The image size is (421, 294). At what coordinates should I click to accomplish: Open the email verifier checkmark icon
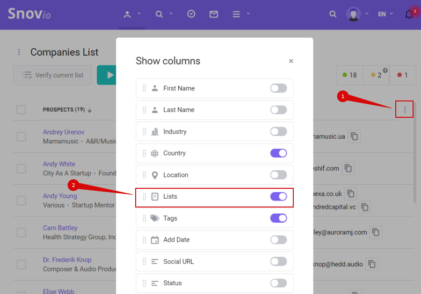click(191, 14)
